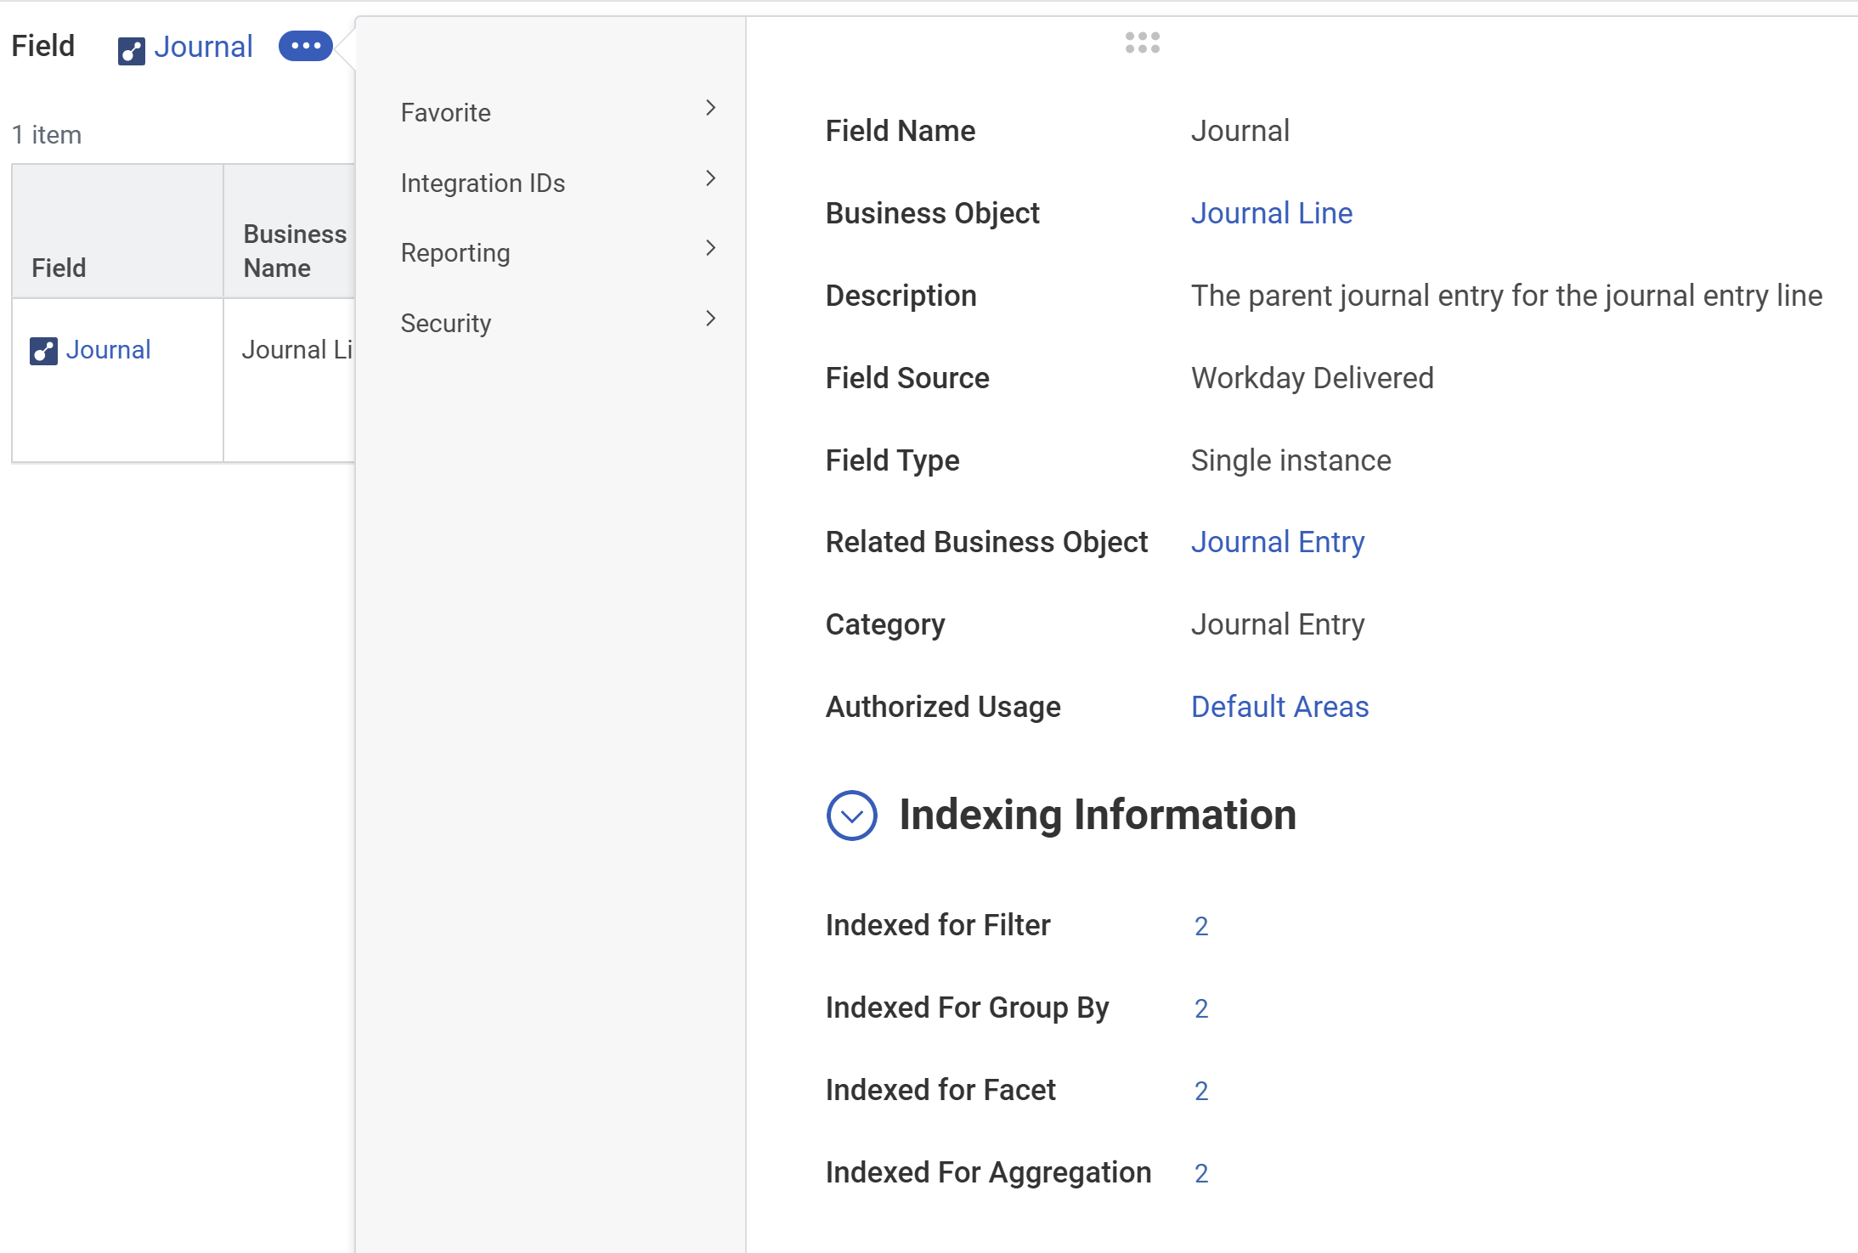Click the Journal icon in table row
Viewport: 1858px width, 1253px height.
tap(43, 351)
